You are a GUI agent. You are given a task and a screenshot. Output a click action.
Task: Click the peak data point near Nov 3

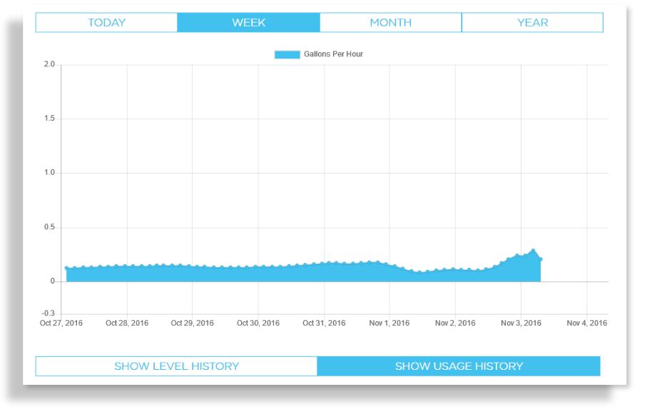click(532, 251)
